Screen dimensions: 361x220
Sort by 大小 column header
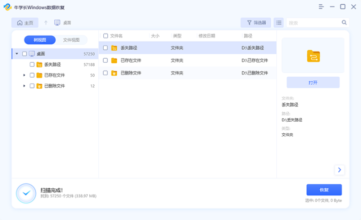coord(155,36)
